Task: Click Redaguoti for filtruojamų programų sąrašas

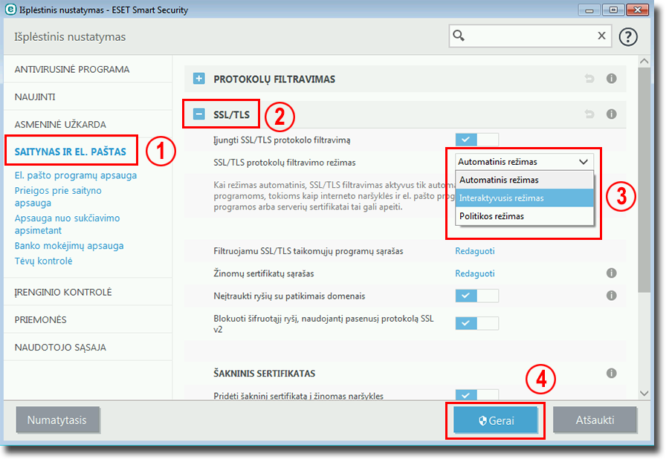Action: 475,251
